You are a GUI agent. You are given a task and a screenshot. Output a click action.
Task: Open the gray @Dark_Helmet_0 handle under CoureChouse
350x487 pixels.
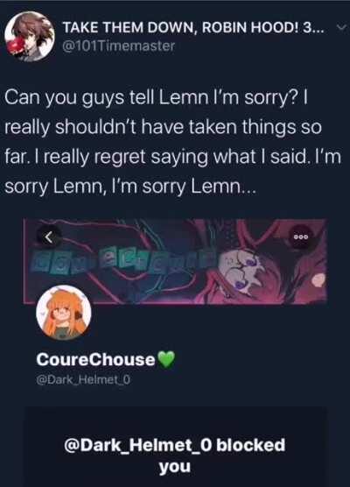click(83, 380)
